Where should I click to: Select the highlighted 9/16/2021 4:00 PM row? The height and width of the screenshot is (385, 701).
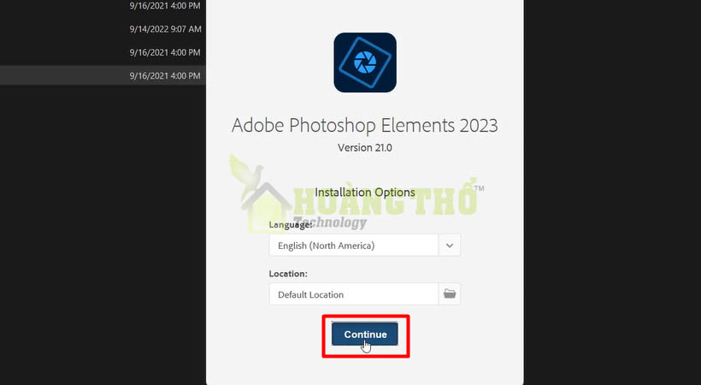pos(103,75)
